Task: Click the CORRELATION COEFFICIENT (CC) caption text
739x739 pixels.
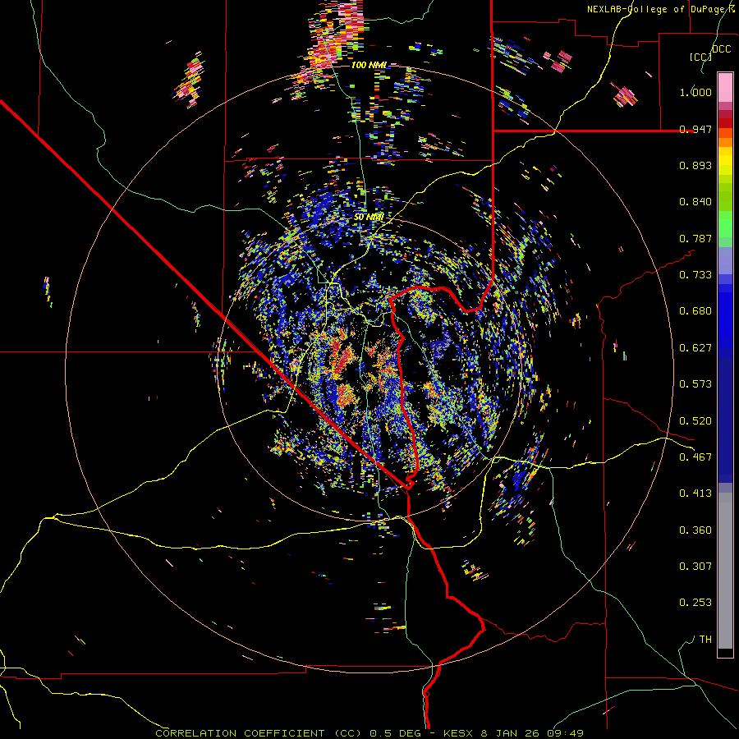Action: (257, 733)
